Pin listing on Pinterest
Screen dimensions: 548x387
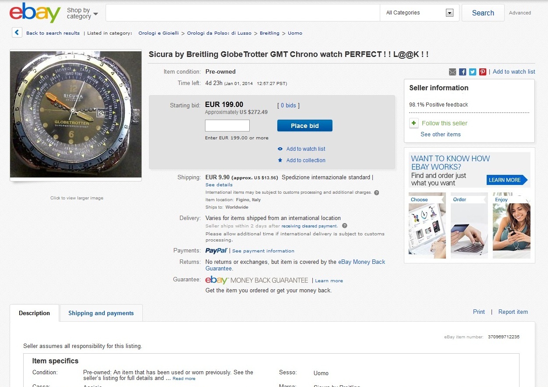point(483,72)
